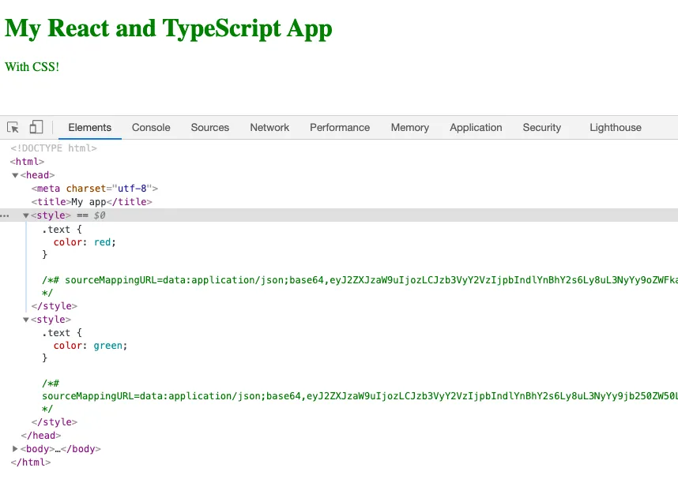Click the color: green declaration

[90, 346]
